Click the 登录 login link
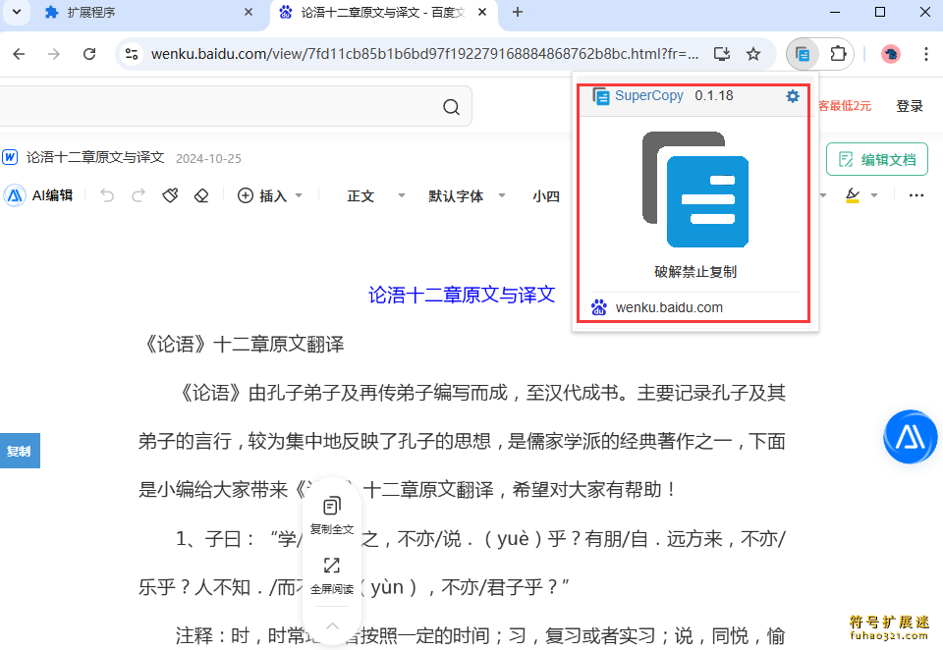The height and width of the screenshot is (650, 943). (x=910, y=106)
